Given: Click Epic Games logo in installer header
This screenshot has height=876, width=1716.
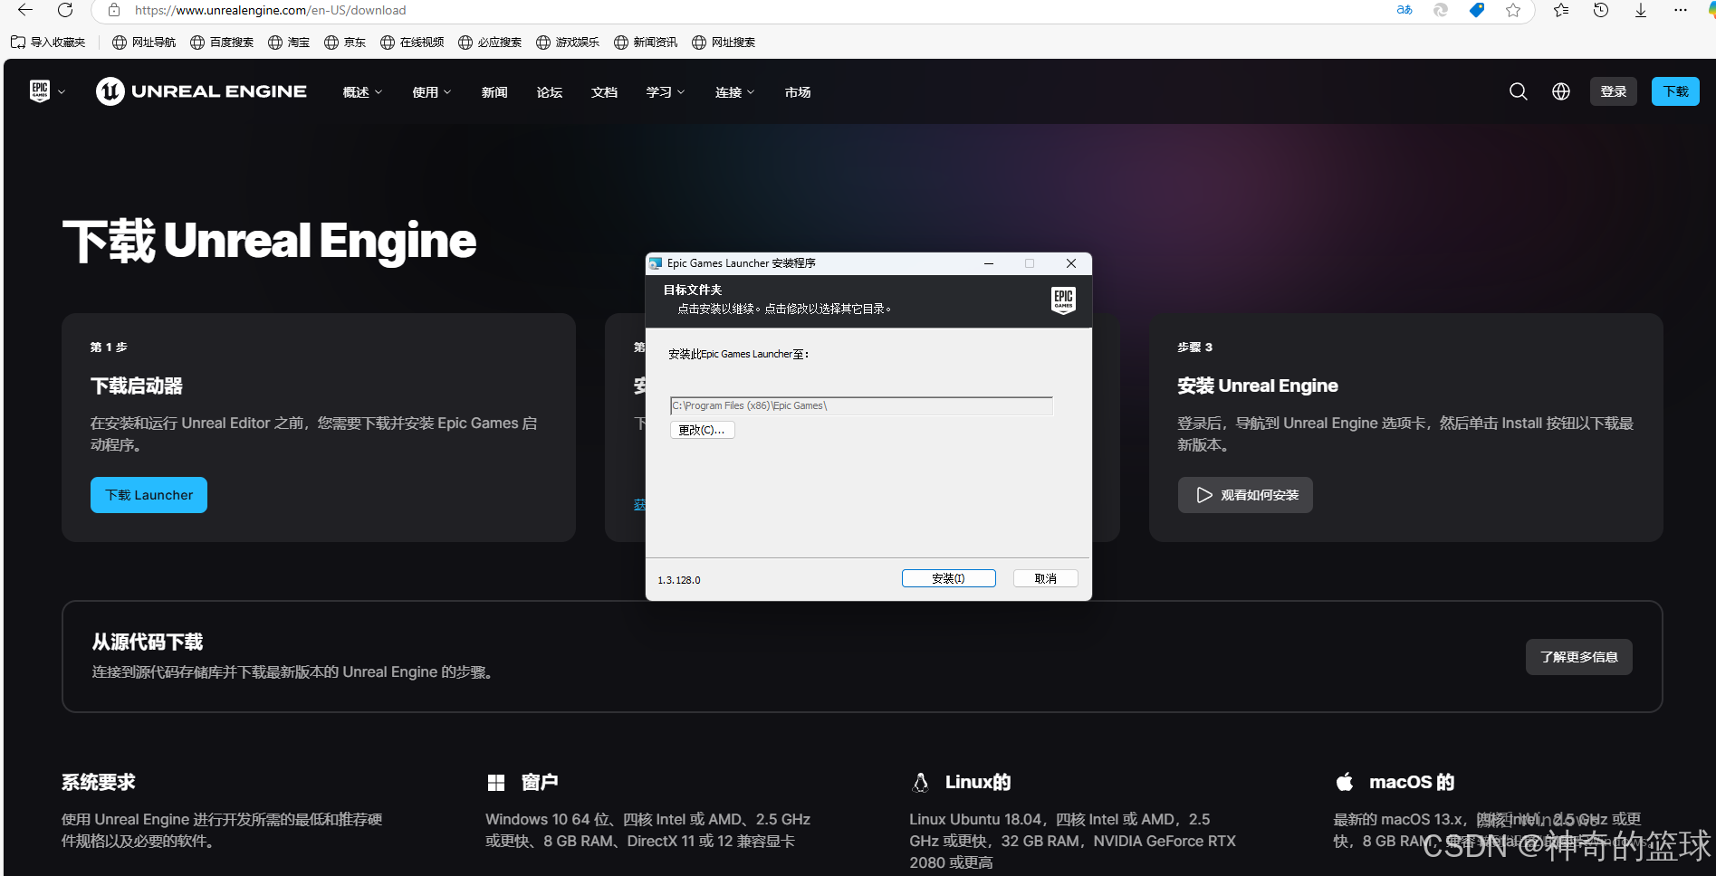Looking at the screenshot, I should (x=1063, y=300).
